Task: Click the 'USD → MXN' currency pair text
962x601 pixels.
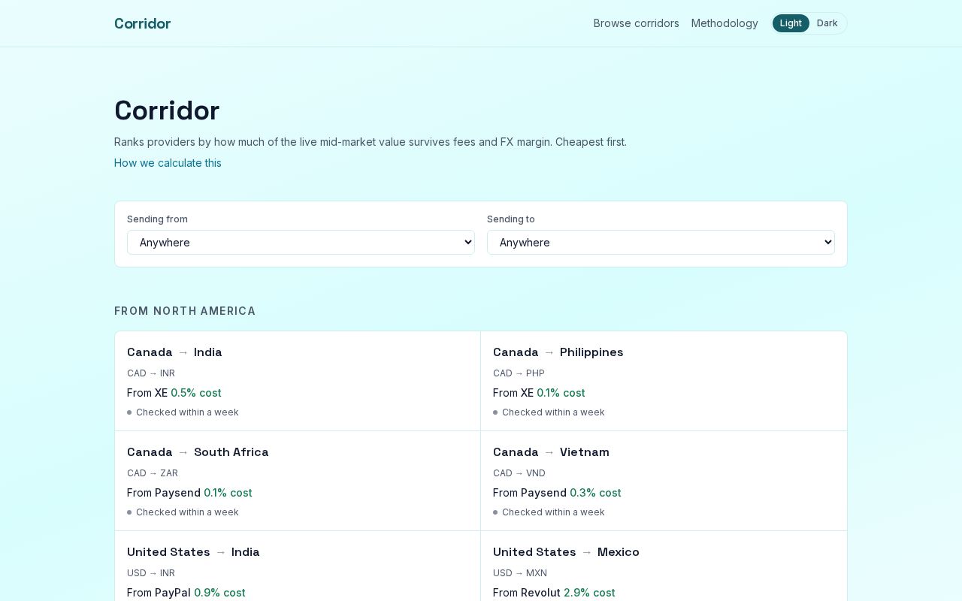Action: [x=520, y=573]
